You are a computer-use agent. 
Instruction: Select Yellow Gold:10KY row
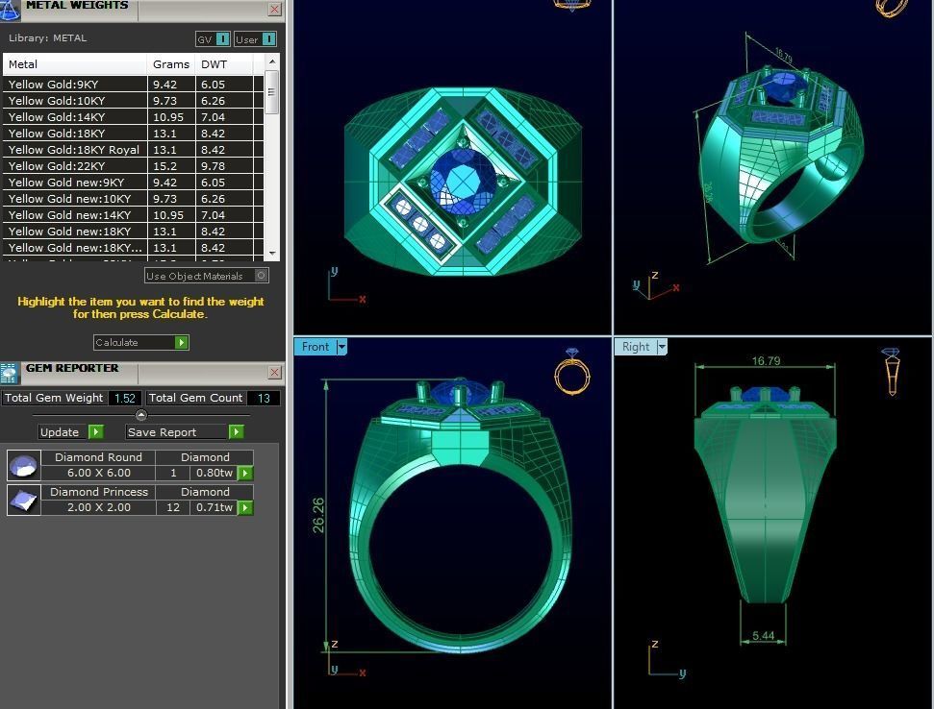(134, 101)
